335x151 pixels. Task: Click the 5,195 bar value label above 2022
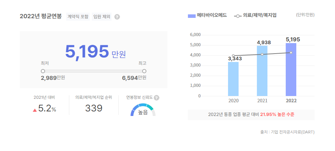[293, 40]
